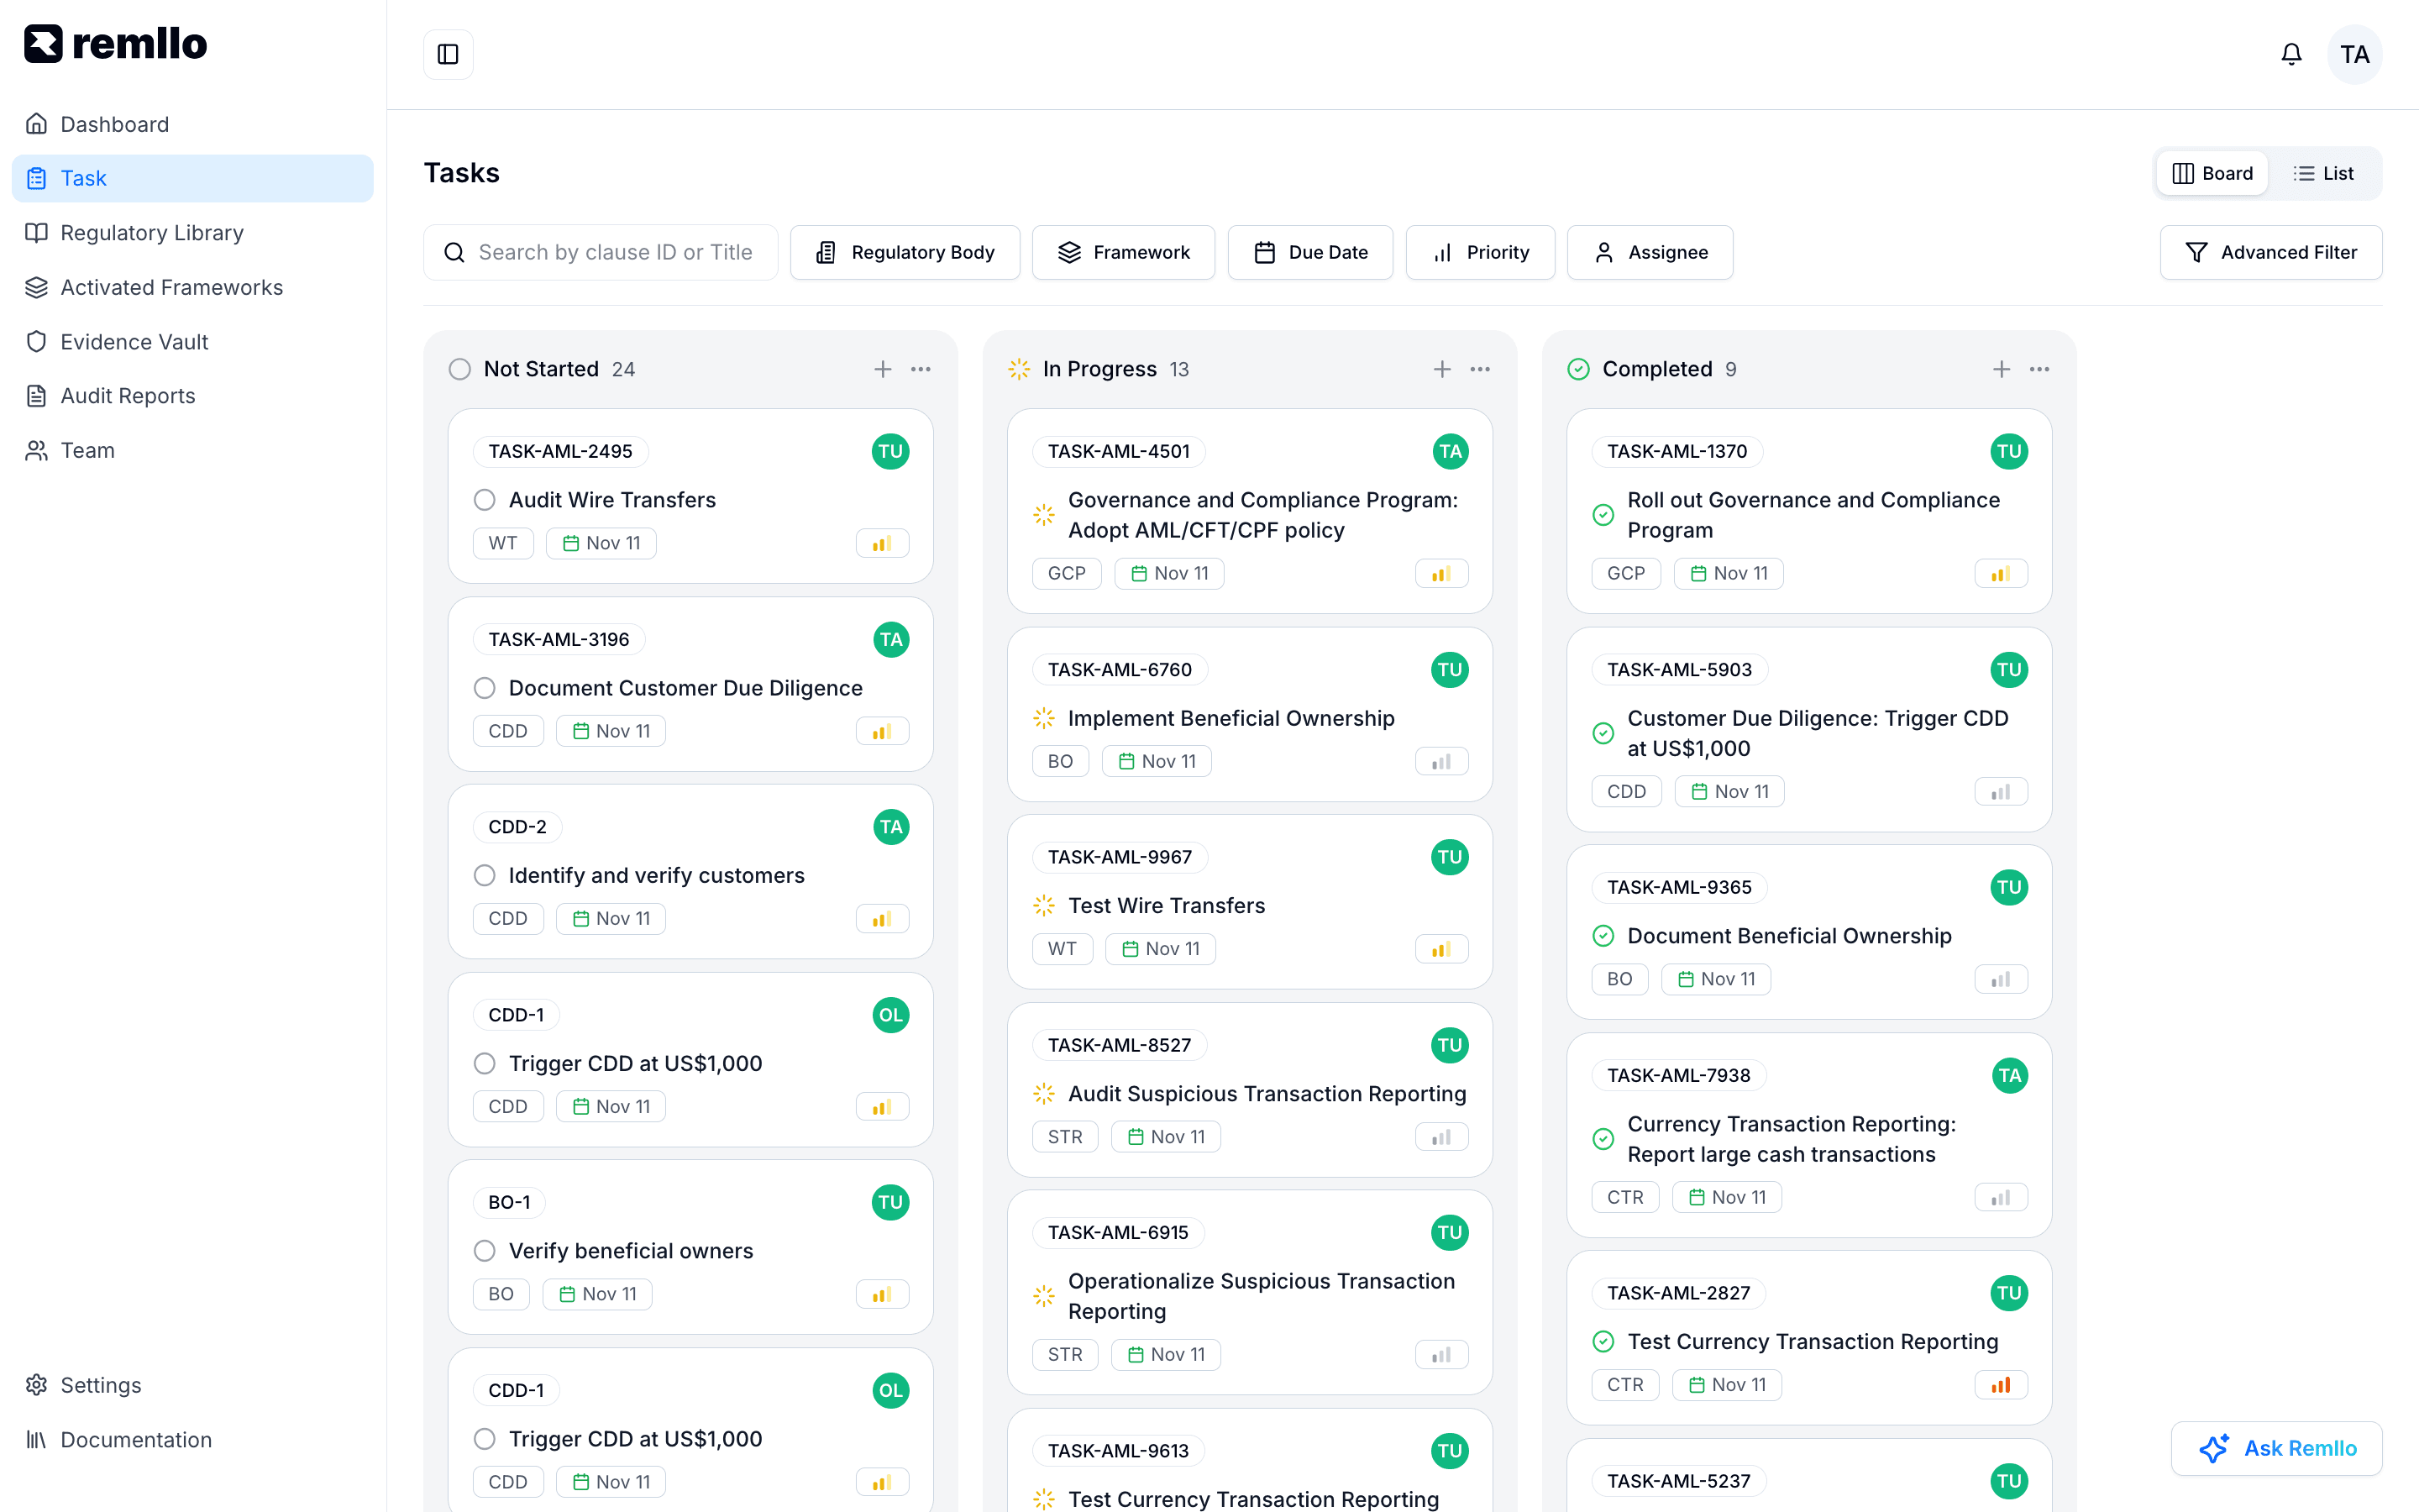Mark Audit Wire Transfers status circle
The height and width of the screenshot is (1512, 2419).
485,500
